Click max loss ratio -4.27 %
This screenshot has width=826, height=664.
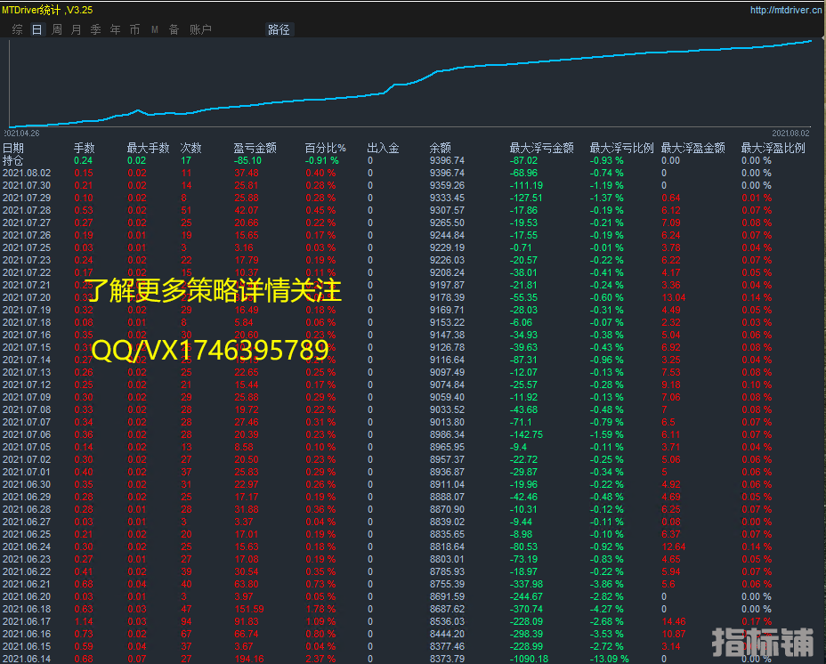click(606, 609)
